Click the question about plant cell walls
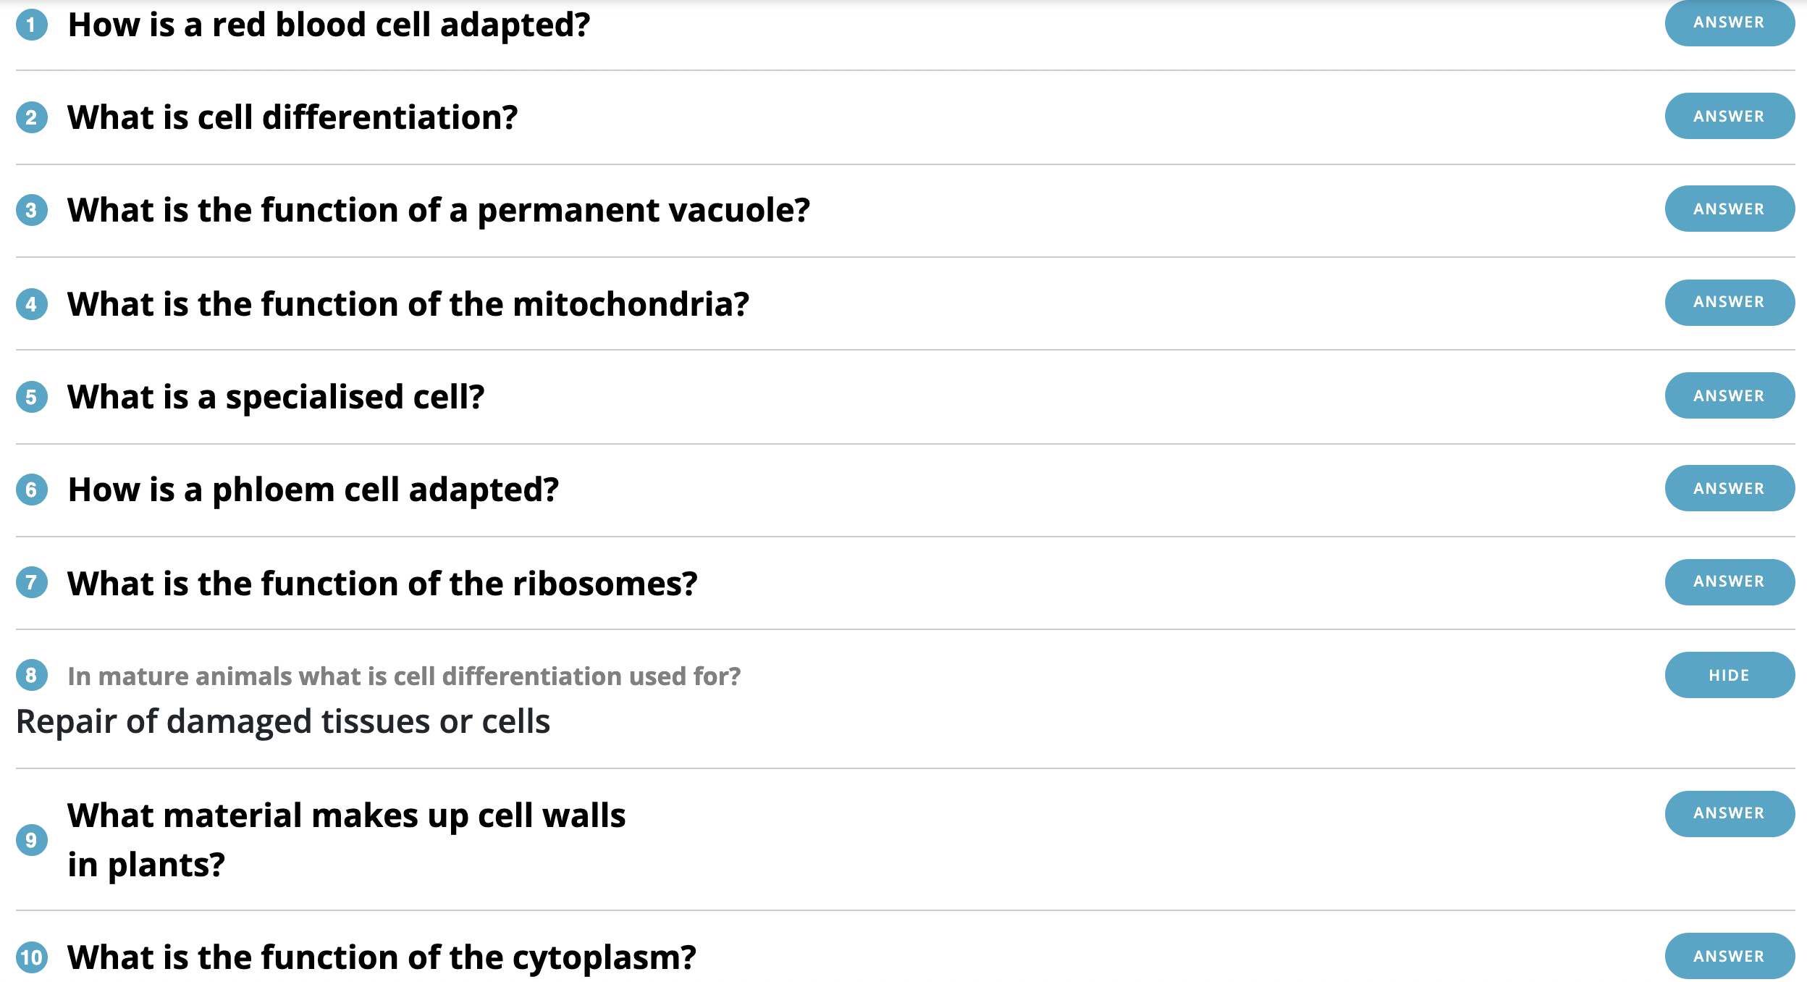This screenshot has height=982, width=1807. [346, 840]
